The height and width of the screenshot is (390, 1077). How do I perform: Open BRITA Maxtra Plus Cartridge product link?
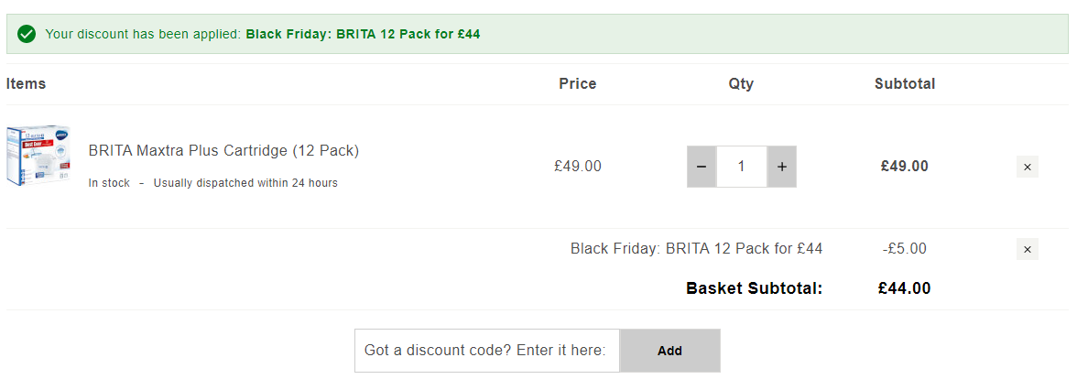[x=223, y=150]
